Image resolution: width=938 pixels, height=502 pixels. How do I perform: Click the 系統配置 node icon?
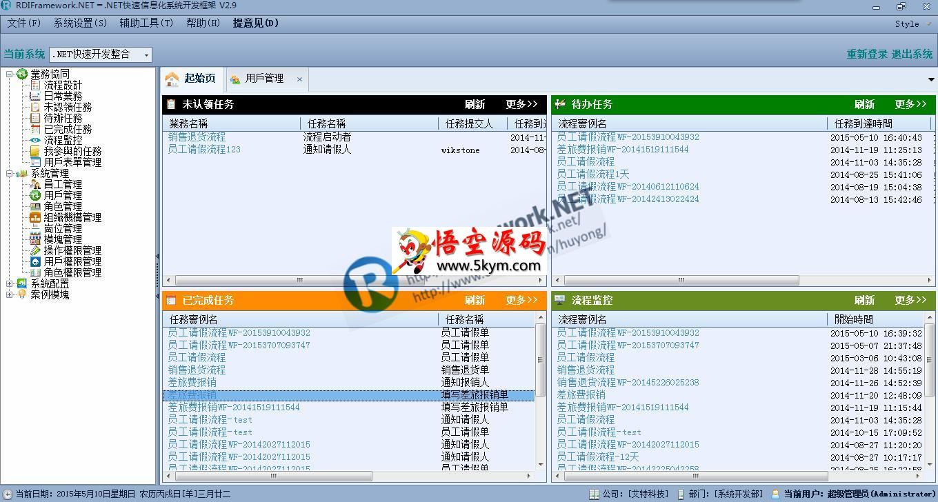point(22,283)
